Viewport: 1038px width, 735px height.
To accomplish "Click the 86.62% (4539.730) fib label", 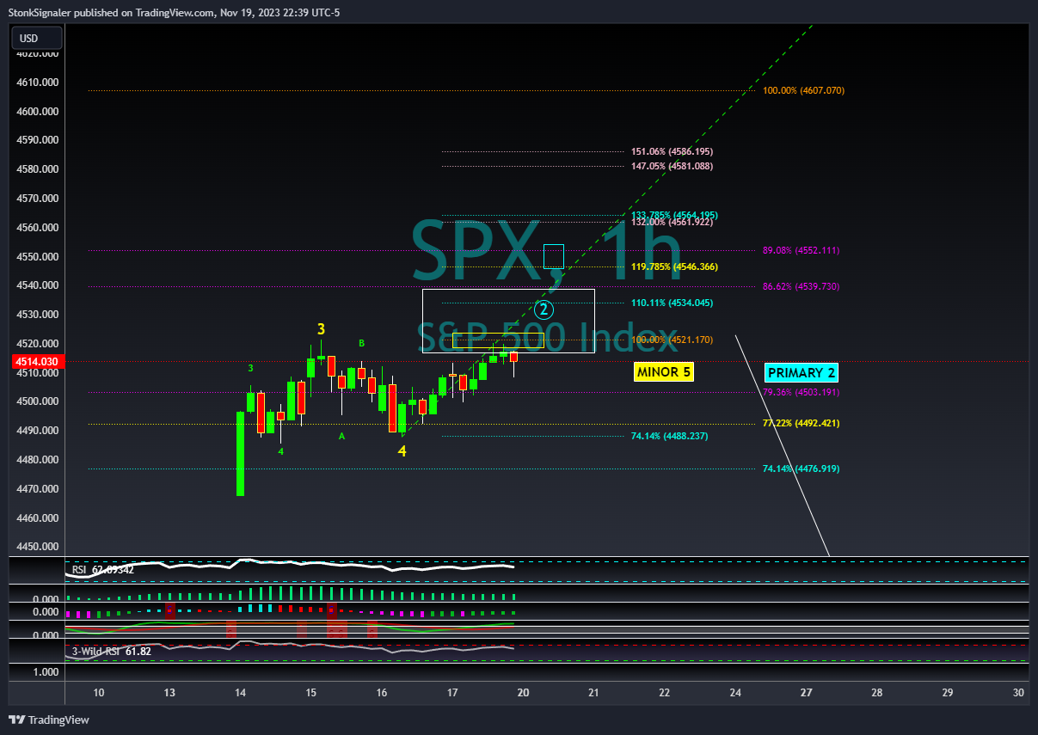I will coord(801,286).
